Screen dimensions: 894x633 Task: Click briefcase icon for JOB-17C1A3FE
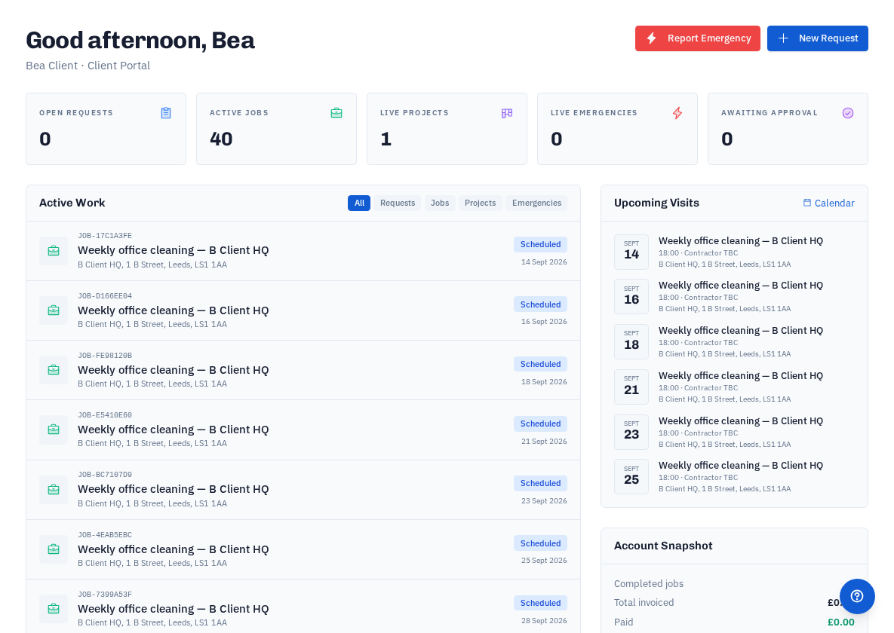pyautogui.click(x=54, y=251)
